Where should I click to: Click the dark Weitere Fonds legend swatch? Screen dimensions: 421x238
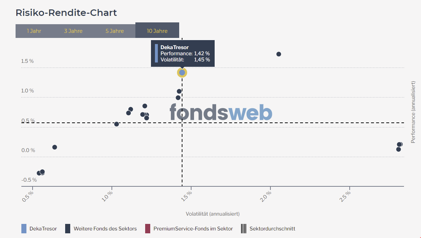coord(67,229)
